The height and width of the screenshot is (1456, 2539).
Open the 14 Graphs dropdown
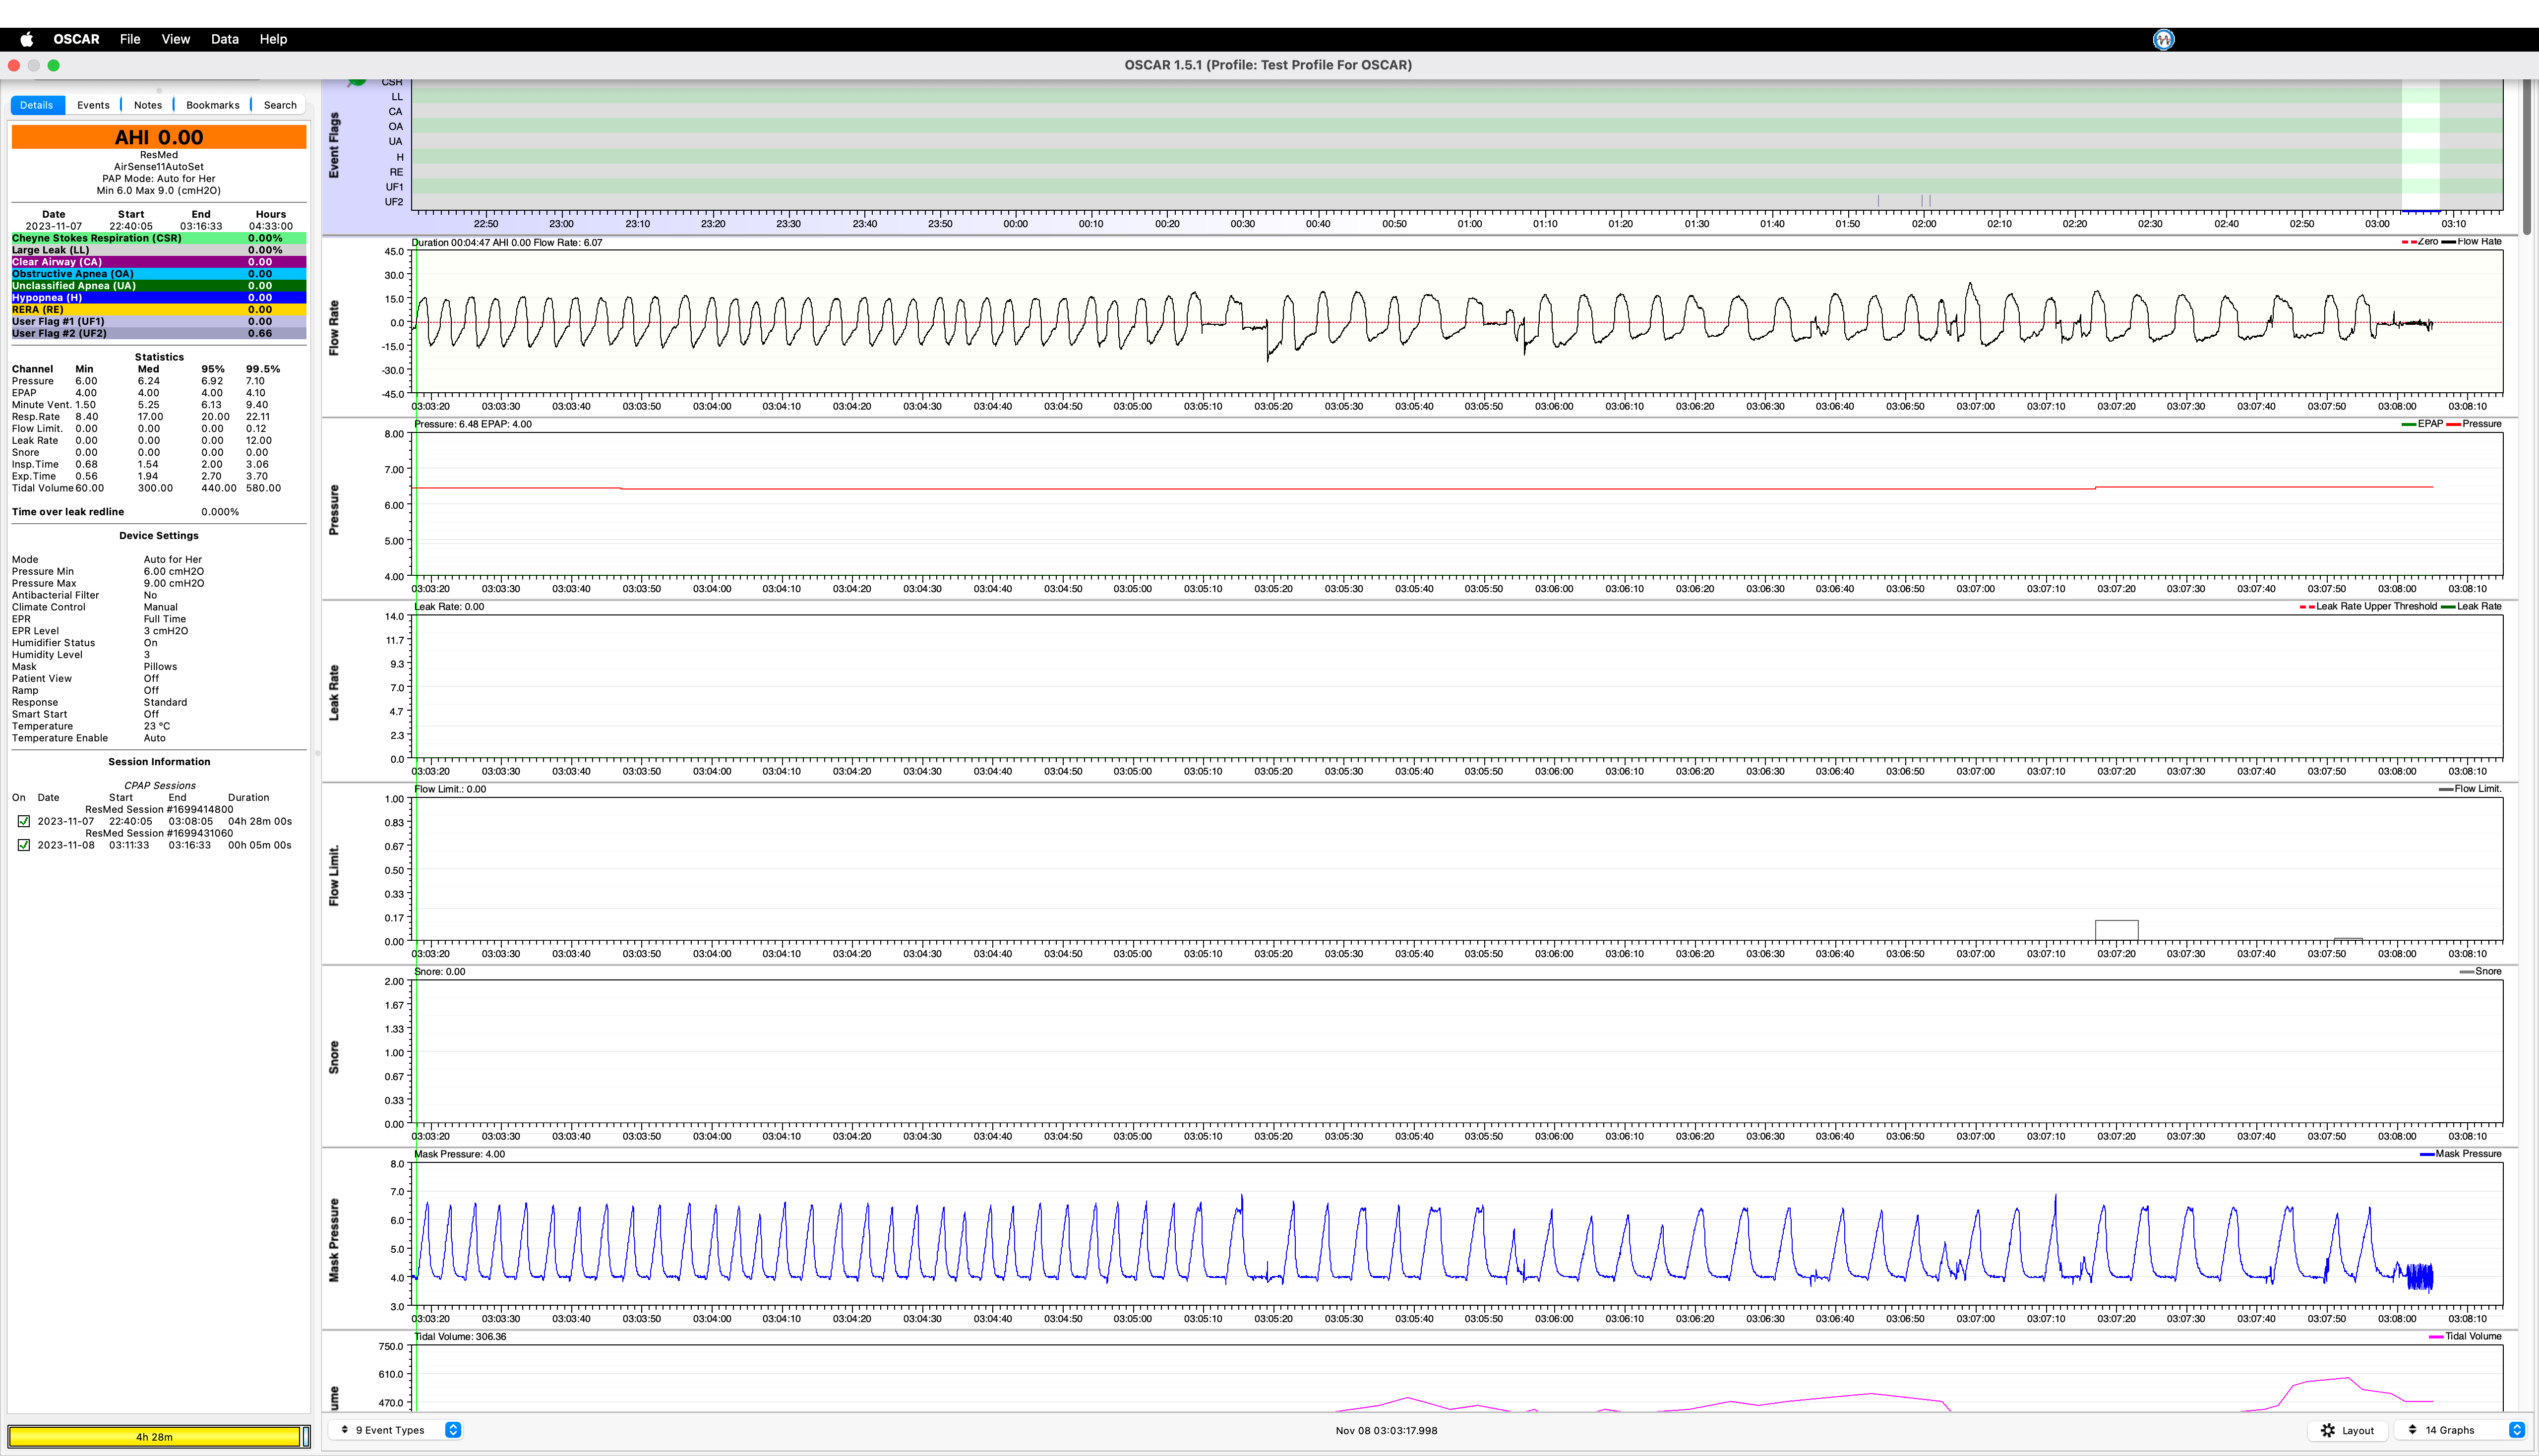2462,1430
